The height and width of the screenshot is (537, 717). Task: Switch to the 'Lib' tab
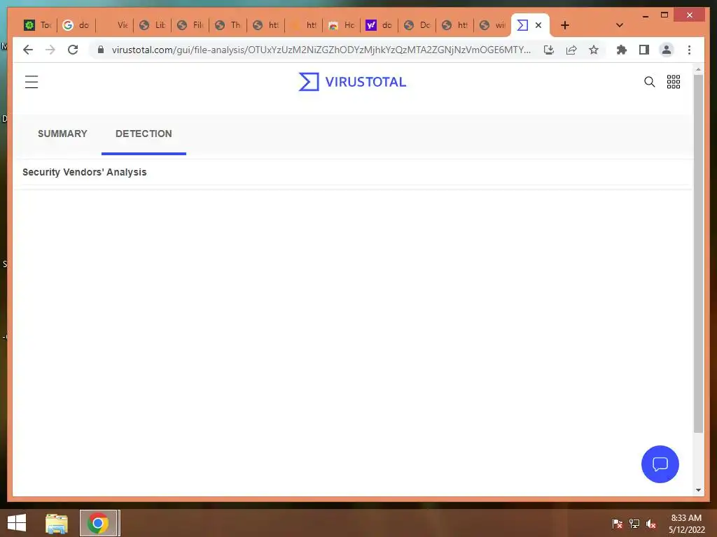pos(152,25)
